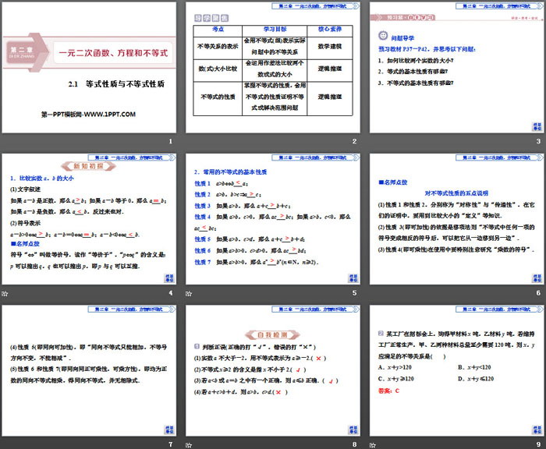This screenshot has height=449, width=546.
Task: Click slide number 5 label
Action: pos(354,293)
